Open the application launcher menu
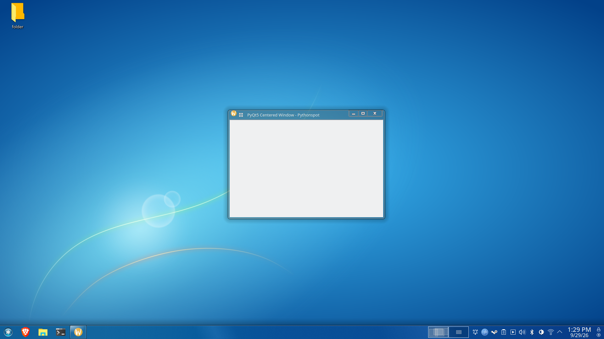 point(8,332)
